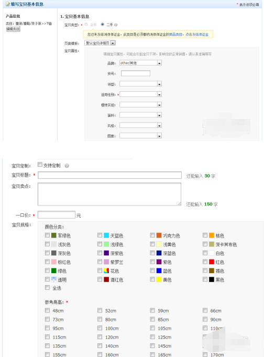Click the question mark icon beside 支持定制
This screenshot has height=357, width=264.
point(67,166)
